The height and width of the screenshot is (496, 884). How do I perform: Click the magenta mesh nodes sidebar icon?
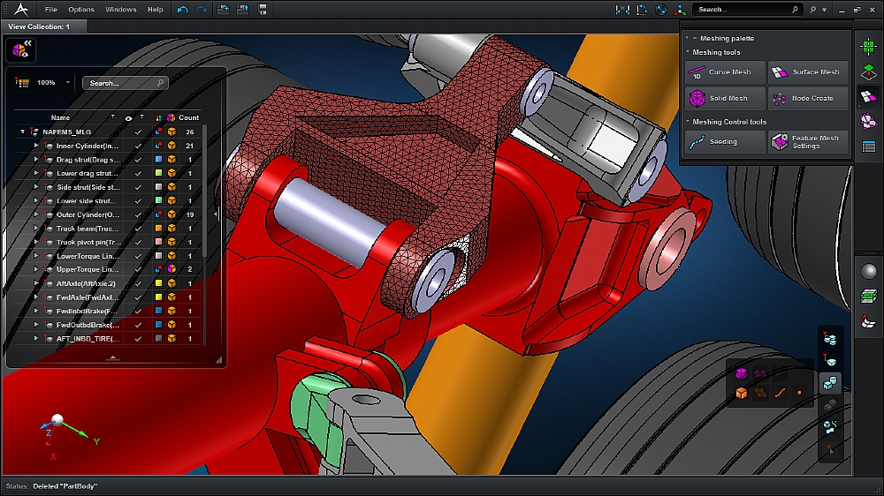[x=868, y=121]
